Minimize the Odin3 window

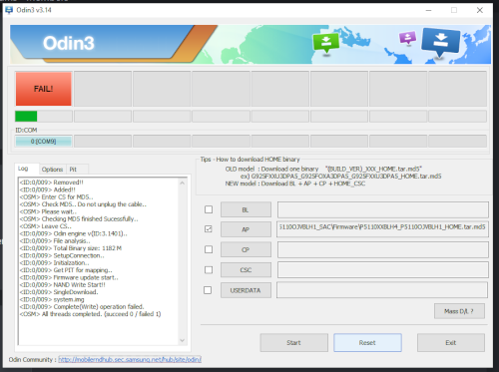pos(428,10)
